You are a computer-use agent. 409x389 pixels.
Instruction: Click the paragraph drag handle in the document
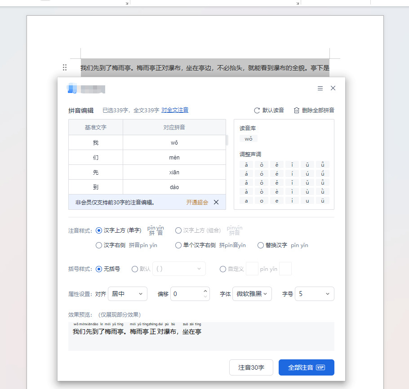[65, 67]
